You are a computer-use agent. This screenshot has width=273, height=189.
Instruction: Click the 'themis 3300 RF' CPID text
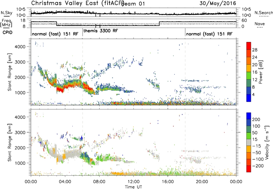click(101, 31)
